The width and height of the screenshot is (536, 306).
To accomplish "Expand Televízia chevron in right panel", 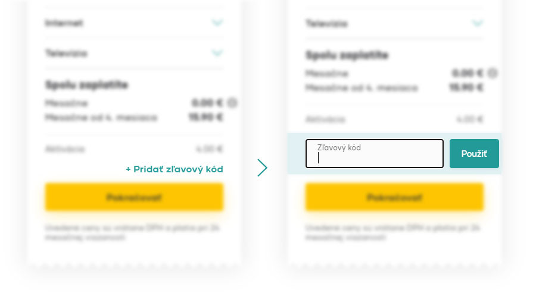I will [478, 23].
